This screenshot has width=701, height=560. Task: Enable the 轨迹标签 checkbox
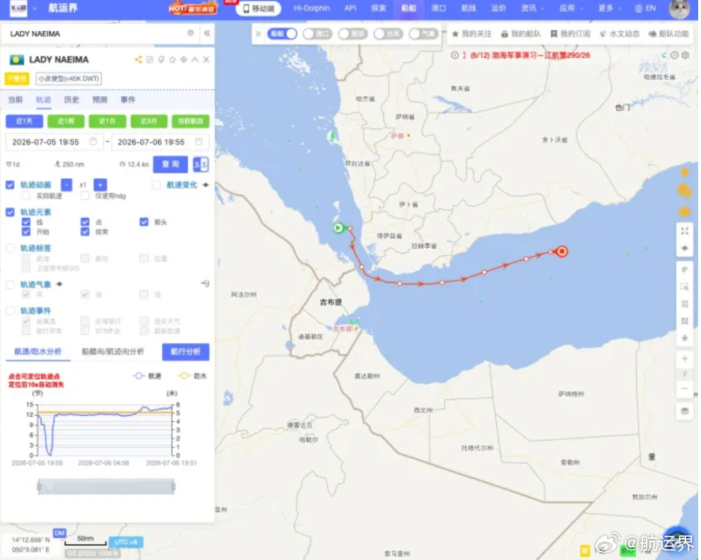pos(10,247)
